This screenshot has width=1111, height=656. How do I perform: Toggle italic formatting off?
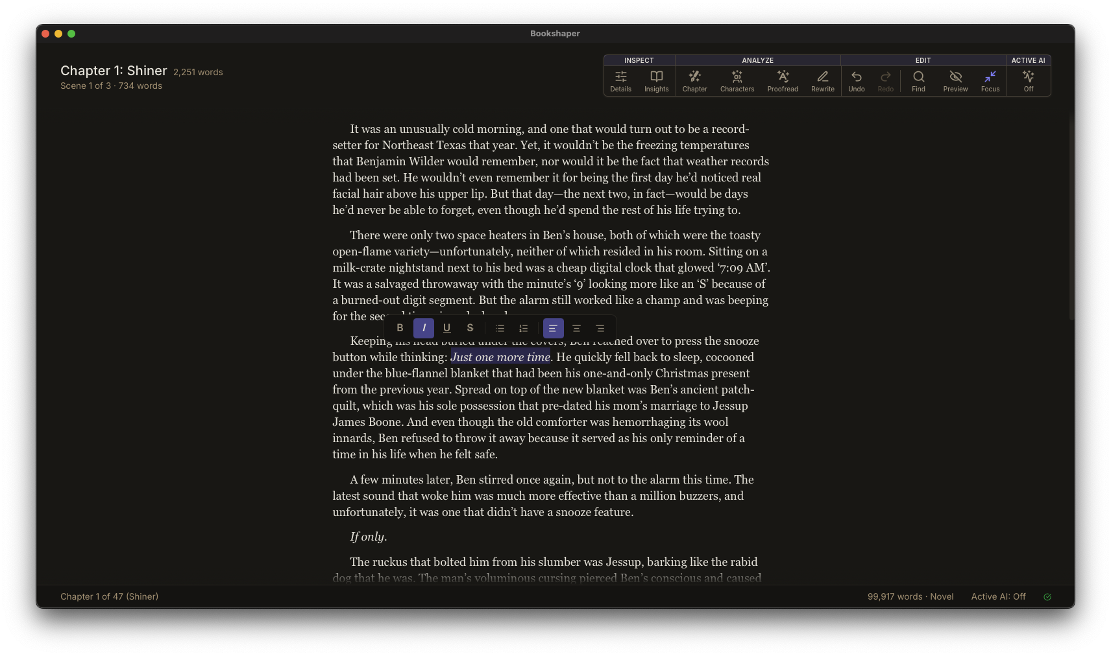tap(423, 328)
